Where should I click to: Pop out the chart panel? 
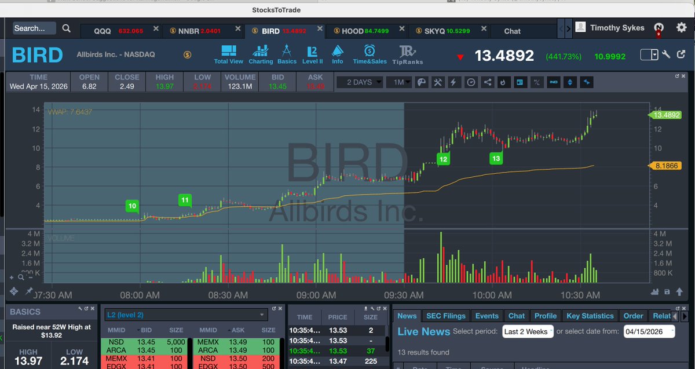tap(676, 76)
